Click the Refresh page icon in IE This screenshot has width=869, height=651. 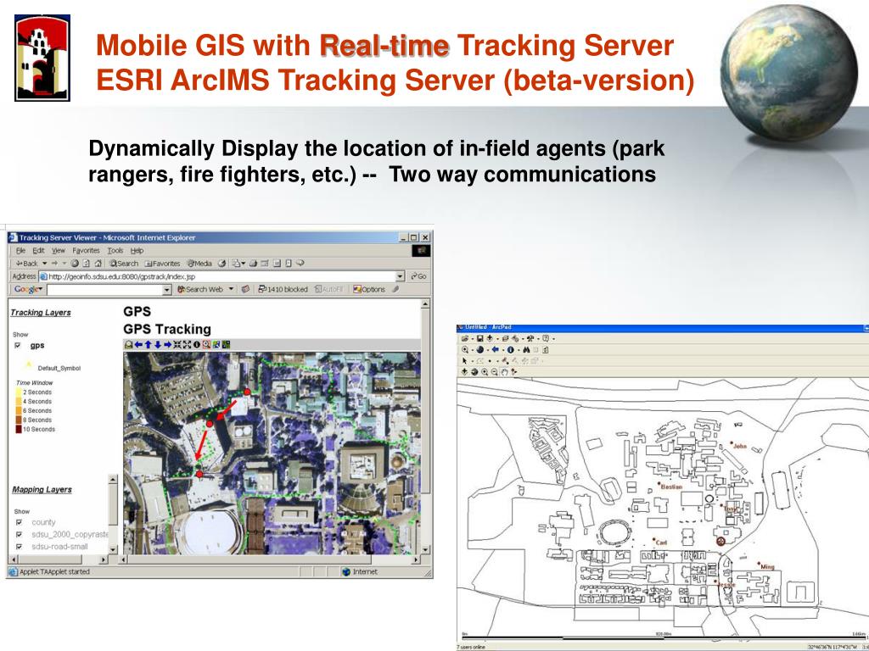(x=87, y=264)
